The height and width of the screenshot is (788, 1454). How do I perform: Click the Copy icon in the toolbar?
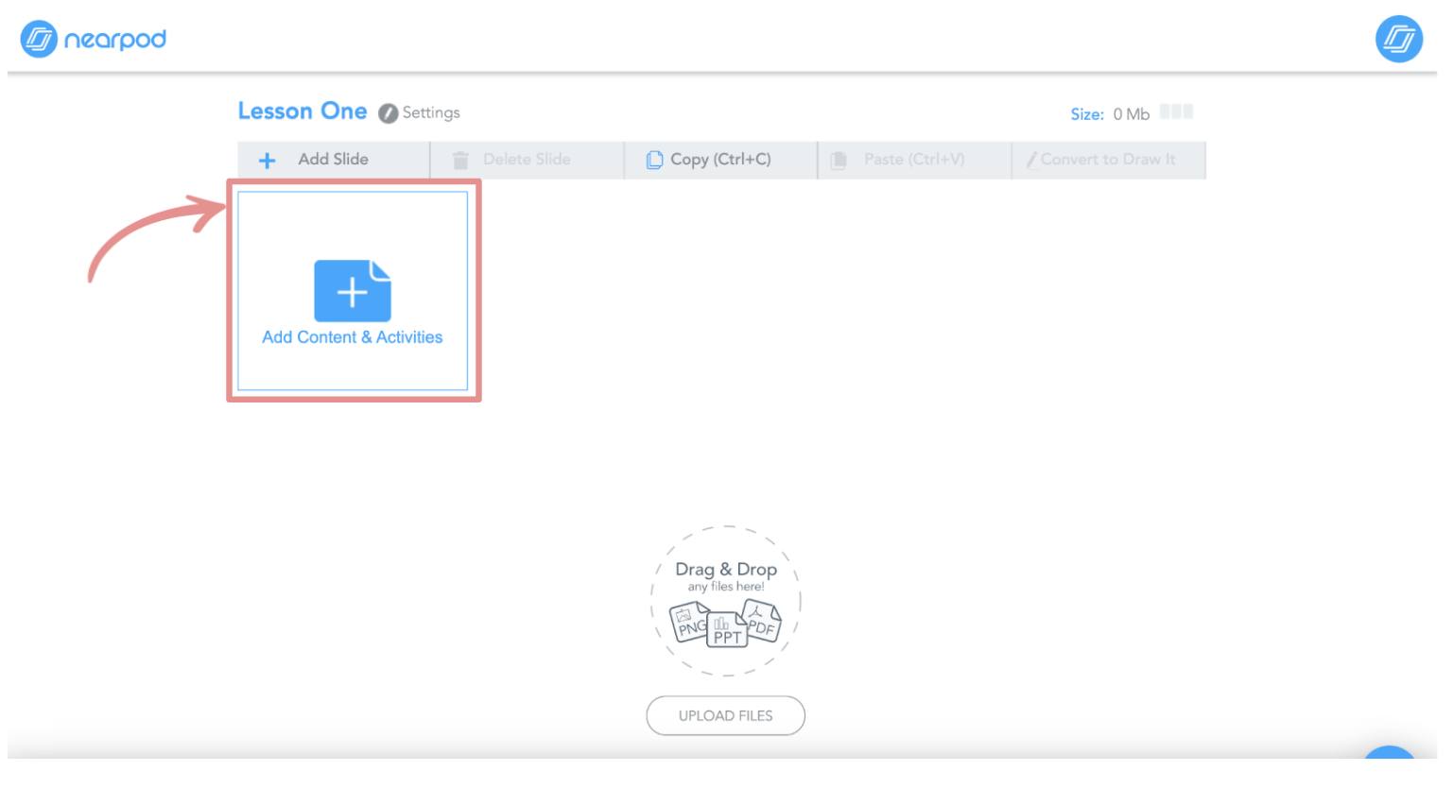point(654,161)
